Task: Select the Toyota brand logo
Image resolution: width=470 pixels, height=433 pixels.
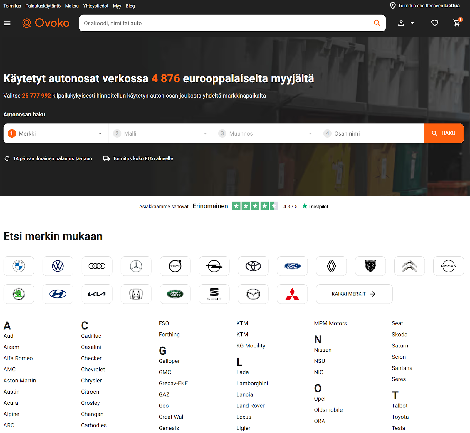Action: tap(253, 266)
